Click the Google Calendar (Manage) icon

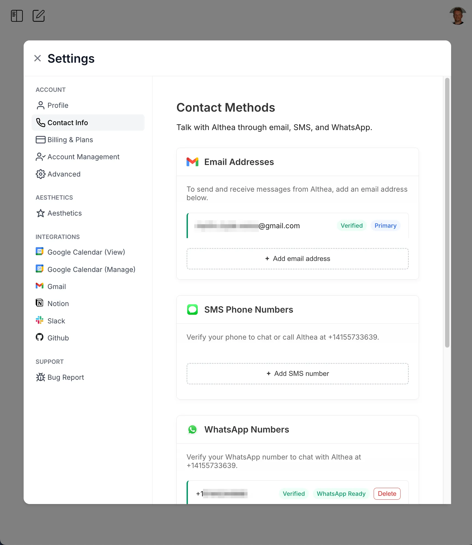(40, 269)
